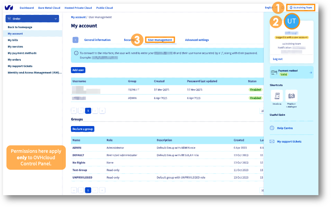Click the 11 Oct 2023 created date
This screenshot has height=207, width=333.
point(241,170)
